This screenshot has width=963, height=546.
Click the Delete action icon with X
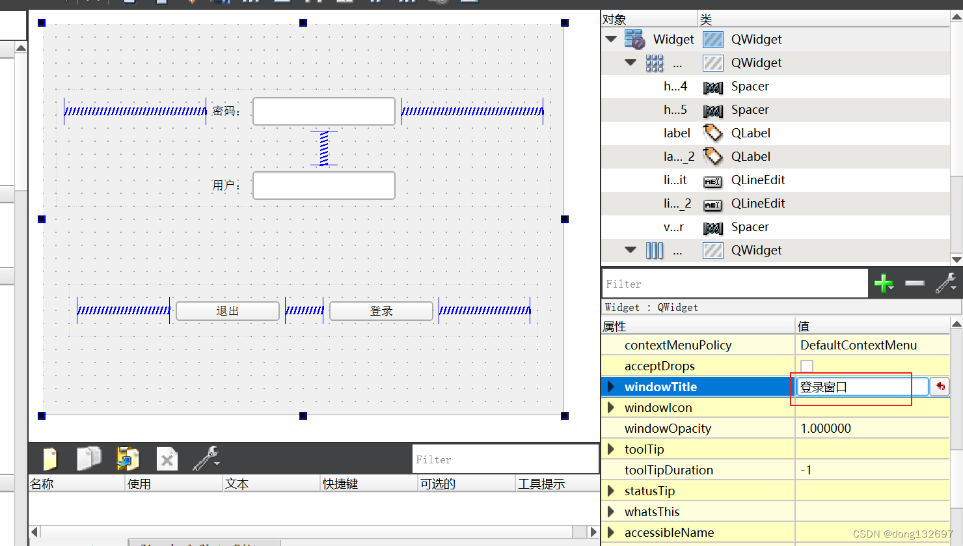[x=167, y=459]
